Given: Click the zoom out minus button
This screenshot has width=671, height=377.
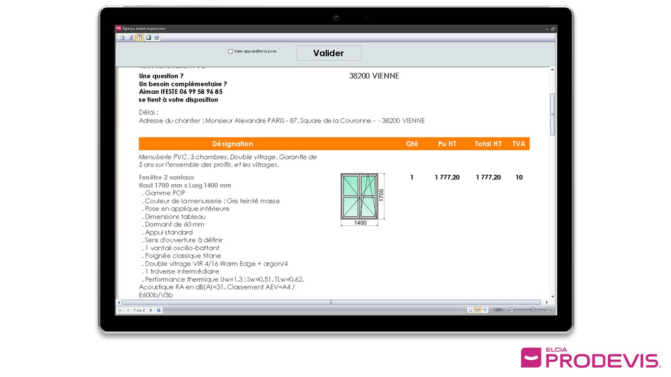Looking at the screenshot, I should click(512, 310).
